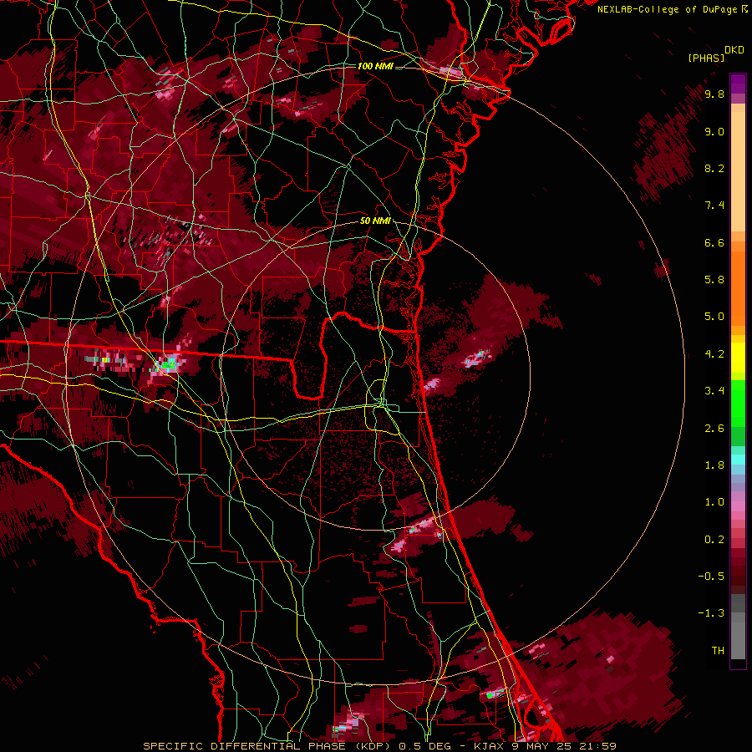Image resolution: width=752 pixels, height=752 pixels.
Task: Click the 1.8 value on color scale
Action: [x=714, y=465]
